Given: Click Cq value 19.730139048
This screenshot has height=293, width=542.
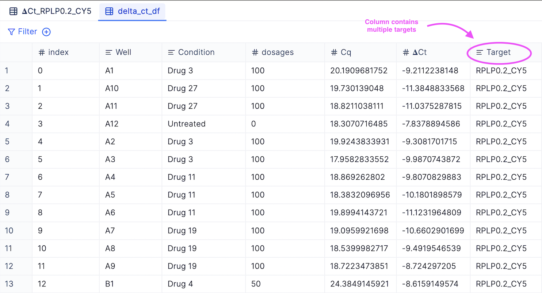Looking at the screenshot, I should pos(360,89).
